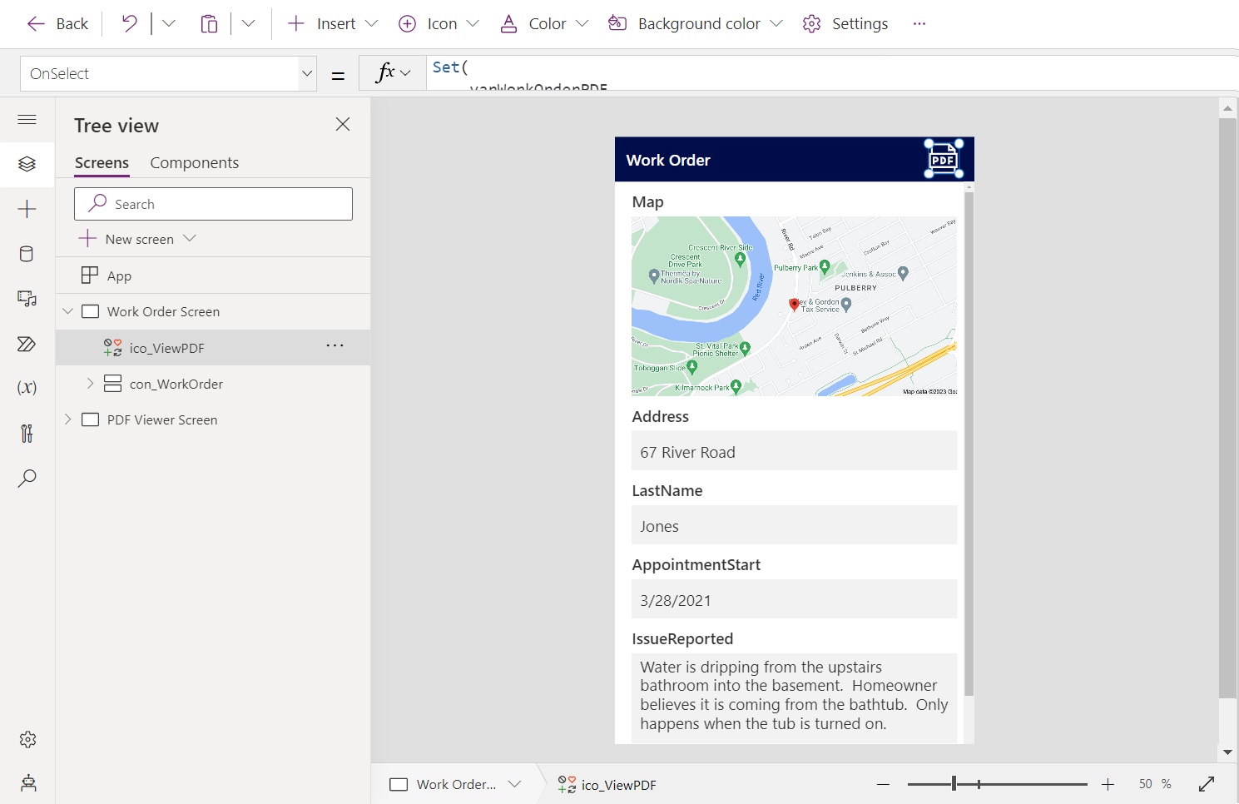This screenshot has width=1239, height=804.
Task: Open the Power Automate pane
Action: (x=27, y=344)
